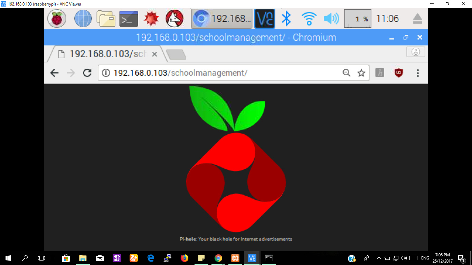The width and height of the screenshot is (472, 265).
Task: Click the blue help question-mark tray icon
Action: pos(352,258)
